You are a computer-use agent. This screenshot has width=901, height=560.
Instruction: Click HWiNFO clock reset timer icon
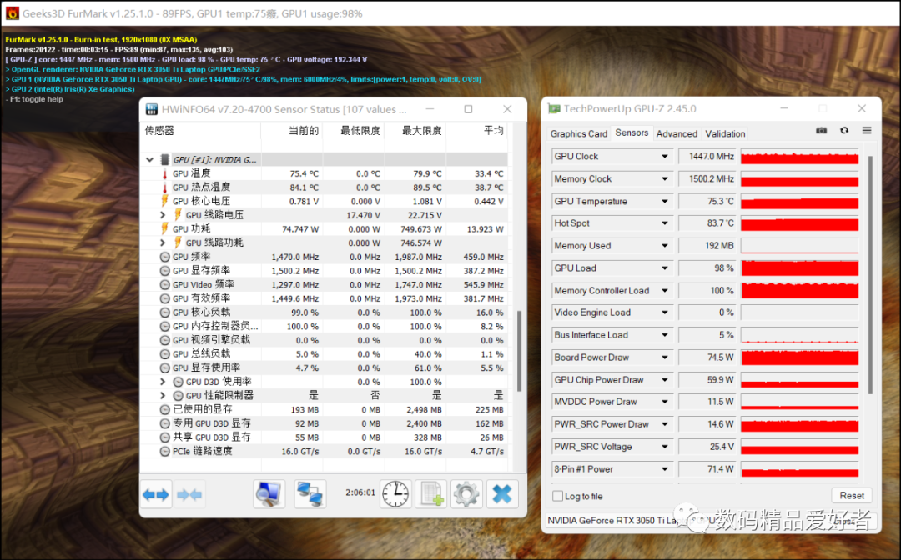pos(395,494)
